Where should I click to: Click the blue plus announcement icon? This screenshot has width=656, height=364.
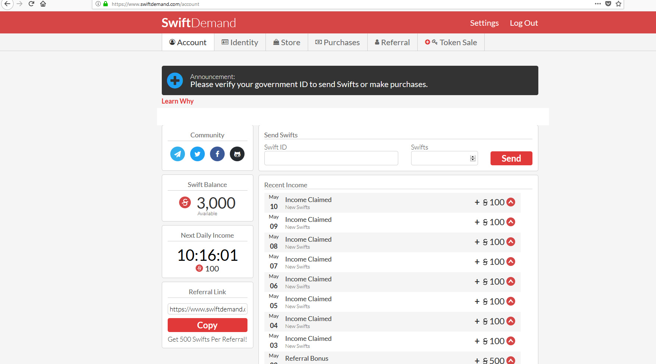(x=175, y=80)
